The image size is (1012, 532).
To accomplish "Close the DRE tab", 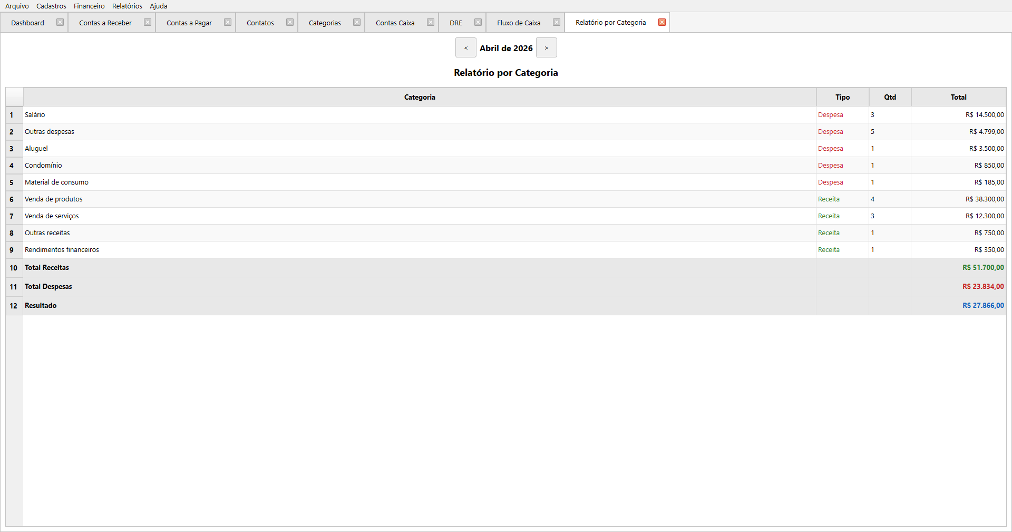I will 478,23.
